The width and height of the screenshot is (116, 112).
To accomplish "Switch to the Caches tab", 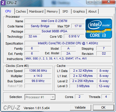I will pos(21,11).
